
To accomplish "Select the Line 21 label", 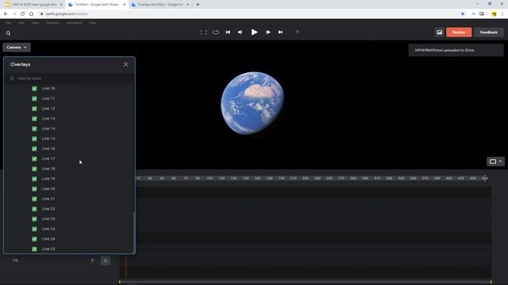I will [x=48, y=199].
